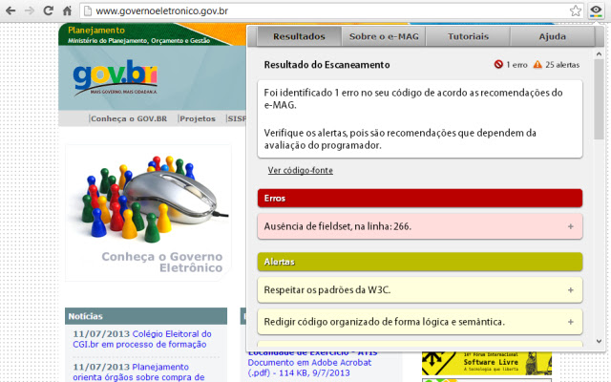Click the eye extension icon

click(597, 11)
